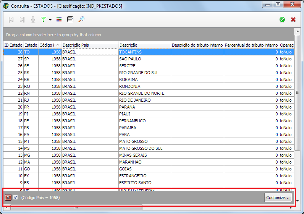
Task: Click the Customize... button
Action: click(x=278, y=198)
